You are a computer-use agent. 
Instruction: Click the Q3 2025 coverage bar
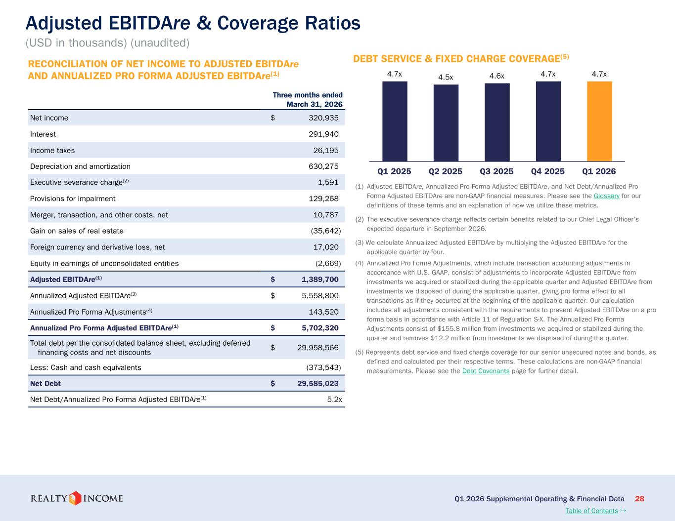point(497,122)
